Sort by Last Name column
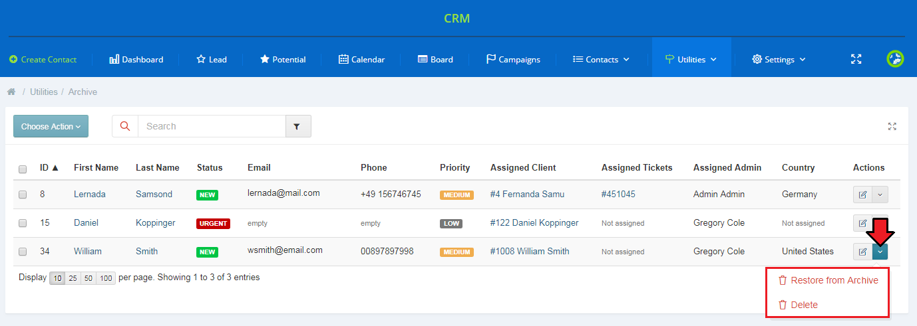The image size is (917, 326). pyautogui.click(x=158, y=167)
